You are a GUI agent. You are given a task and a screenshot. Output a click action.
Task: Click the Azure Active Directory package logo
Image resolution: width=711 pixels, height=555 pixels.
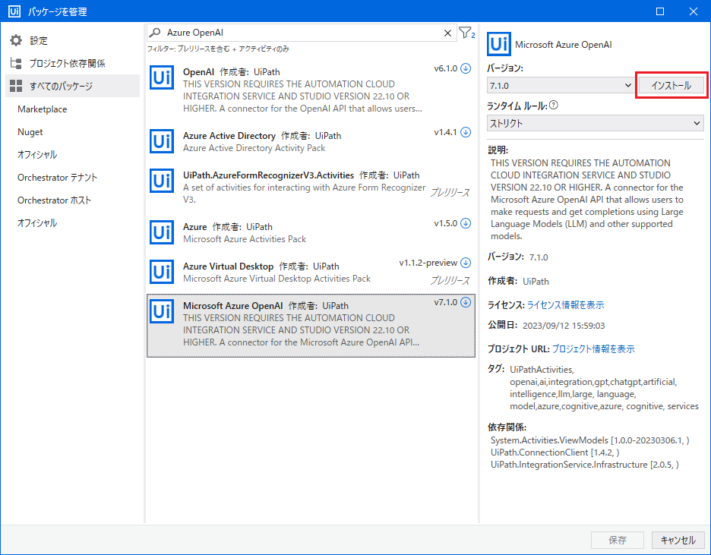(162, 142)
